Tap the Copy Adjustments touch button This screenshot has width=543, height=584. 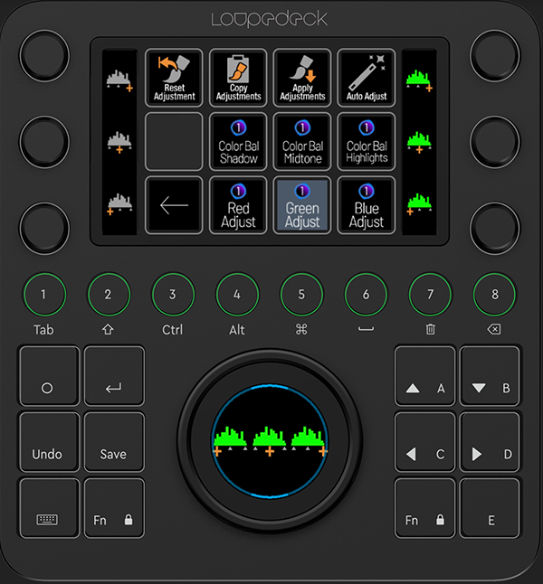tap(238, 78)
